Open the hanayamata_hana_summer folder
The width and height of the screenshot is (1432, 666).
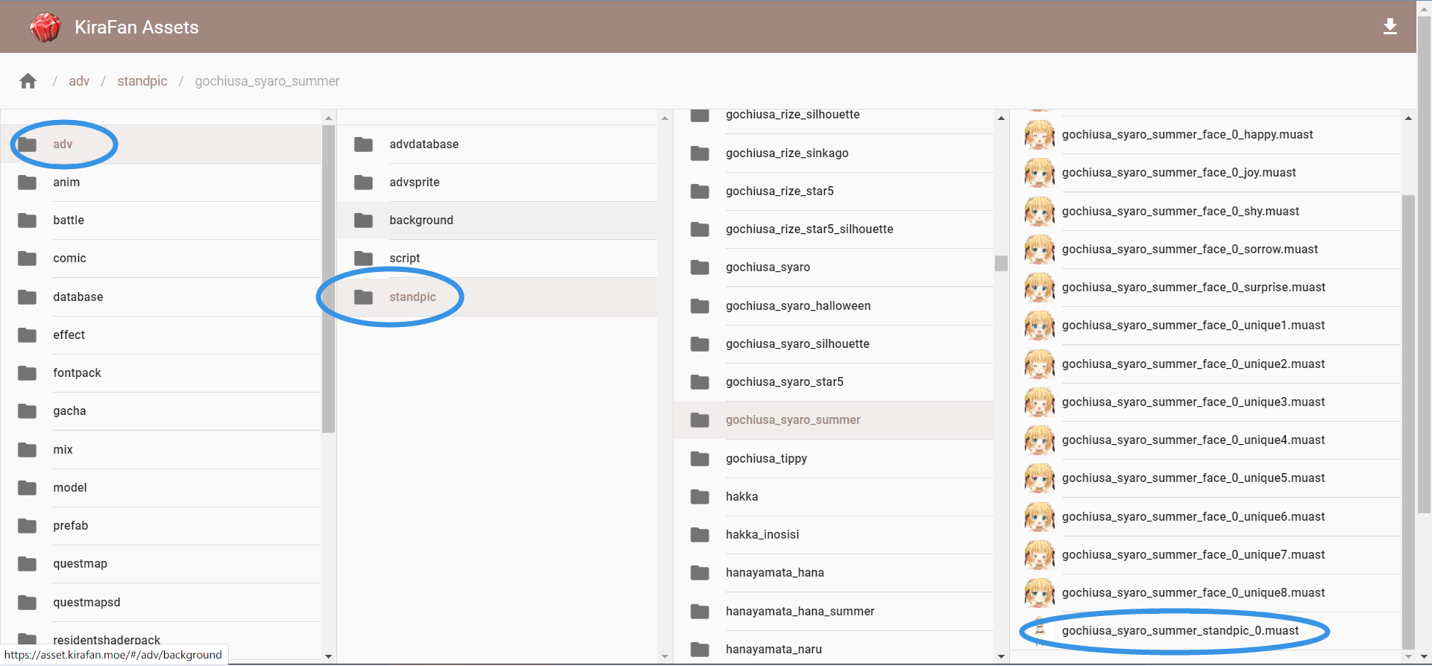(x=834, y=612)
